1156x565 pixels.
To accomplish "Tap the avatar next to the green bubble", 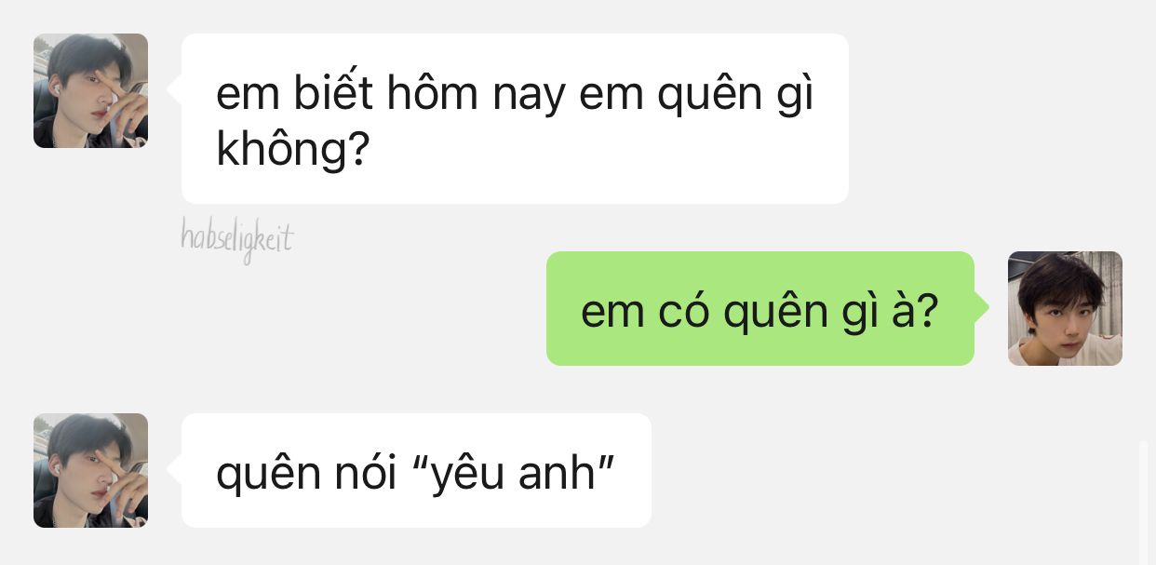I will 1065,308.
